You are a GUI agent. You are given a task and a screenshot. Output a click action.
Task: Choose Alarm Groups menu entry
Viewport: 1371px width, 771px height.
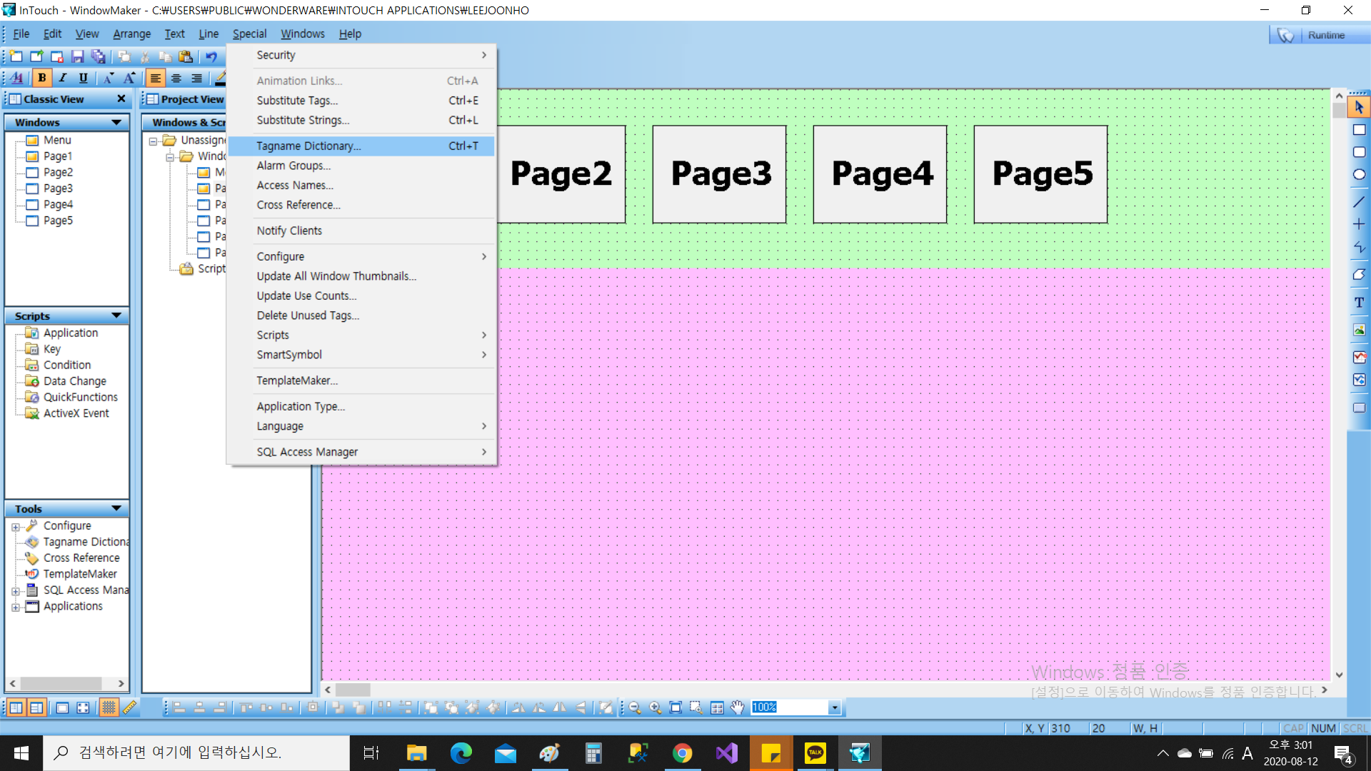click(x=361, y=166)
